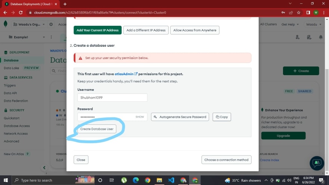Autogenerate a secure password

[x=180, y=117]
